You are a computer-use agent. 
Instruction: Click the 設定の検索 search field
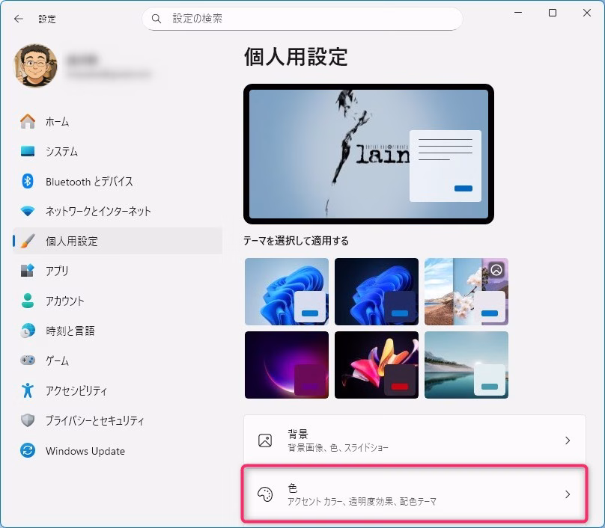pyautogui.click(x=302, y=18)
